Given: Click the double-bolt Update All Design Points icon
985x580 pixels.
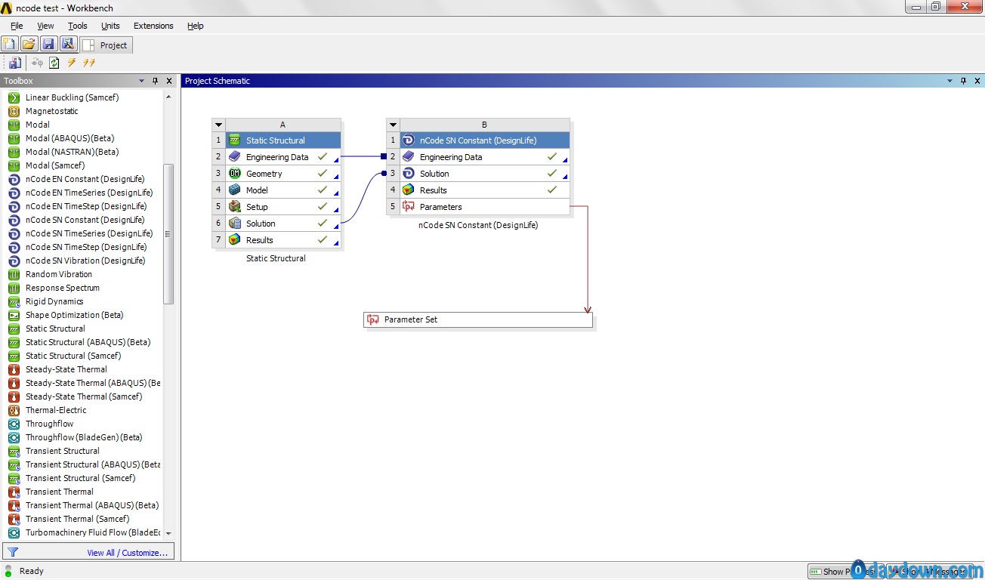Looking at the screenshot, I should coord(89,63).
